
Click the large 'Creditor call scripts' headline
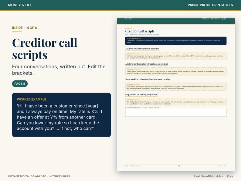pos(45,49)
